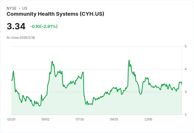Image resolution: width=194 pixels, height=133 pixels.
Task: Click the 12/05 date axis label
Action: pos(148,119)
